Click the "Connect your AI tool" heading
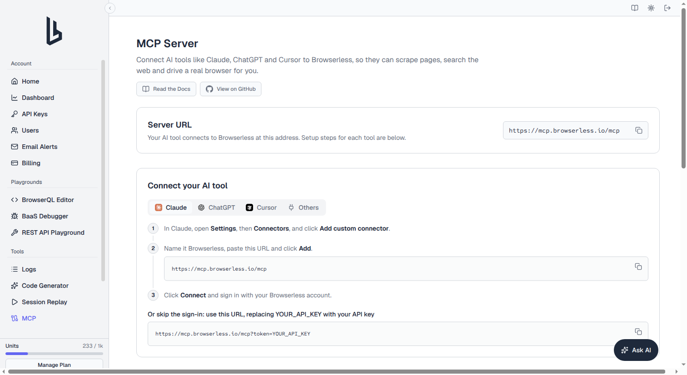This screenshot has width=687, height=375. click(188, 186)
